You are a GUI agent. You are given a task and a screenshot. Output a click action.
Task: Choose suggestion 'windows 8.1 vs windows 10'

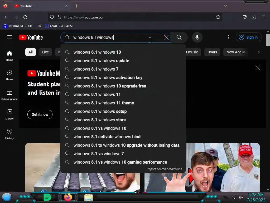point(123,128)
